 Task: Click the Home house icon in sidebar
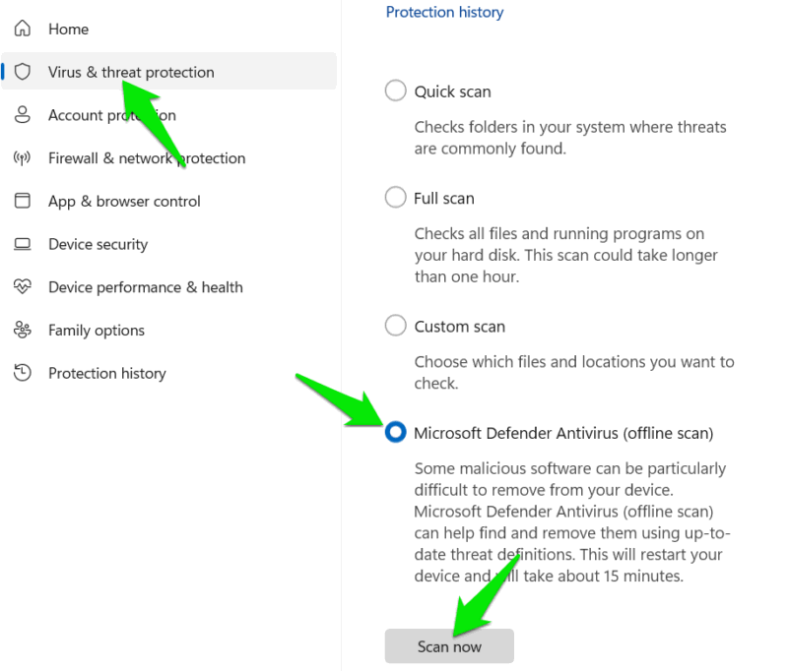22,29
